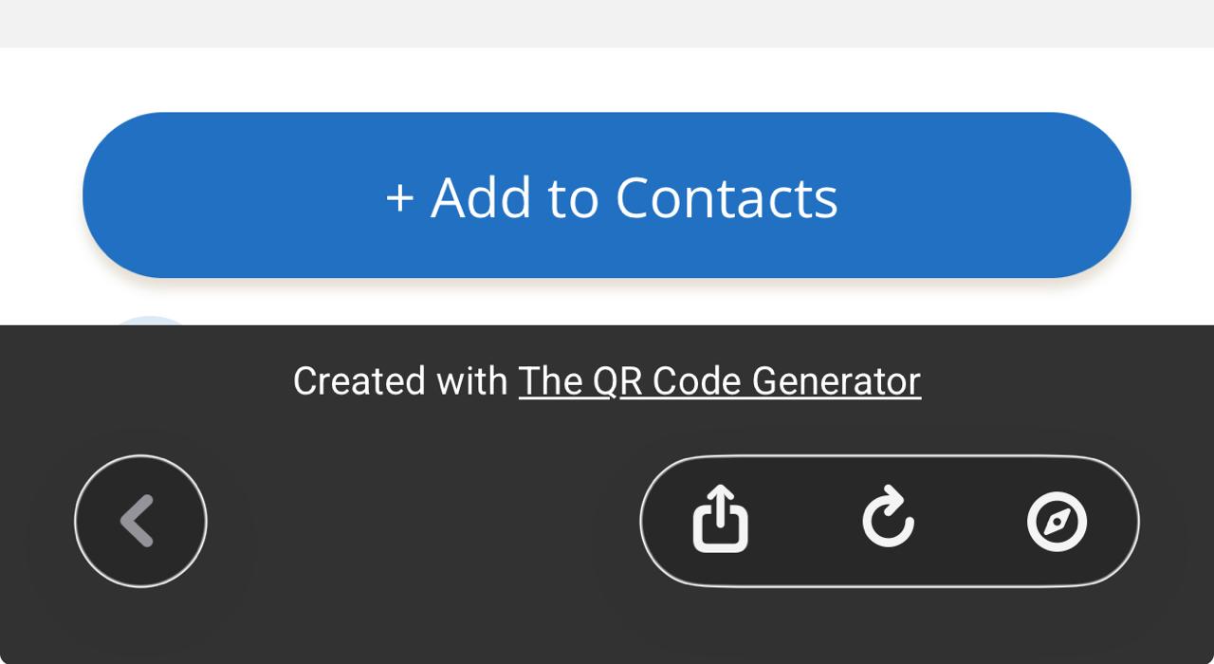Open the share sheet icon
Image resolution: width=1214 pixels, height=664 pixels.
point(721,519)
